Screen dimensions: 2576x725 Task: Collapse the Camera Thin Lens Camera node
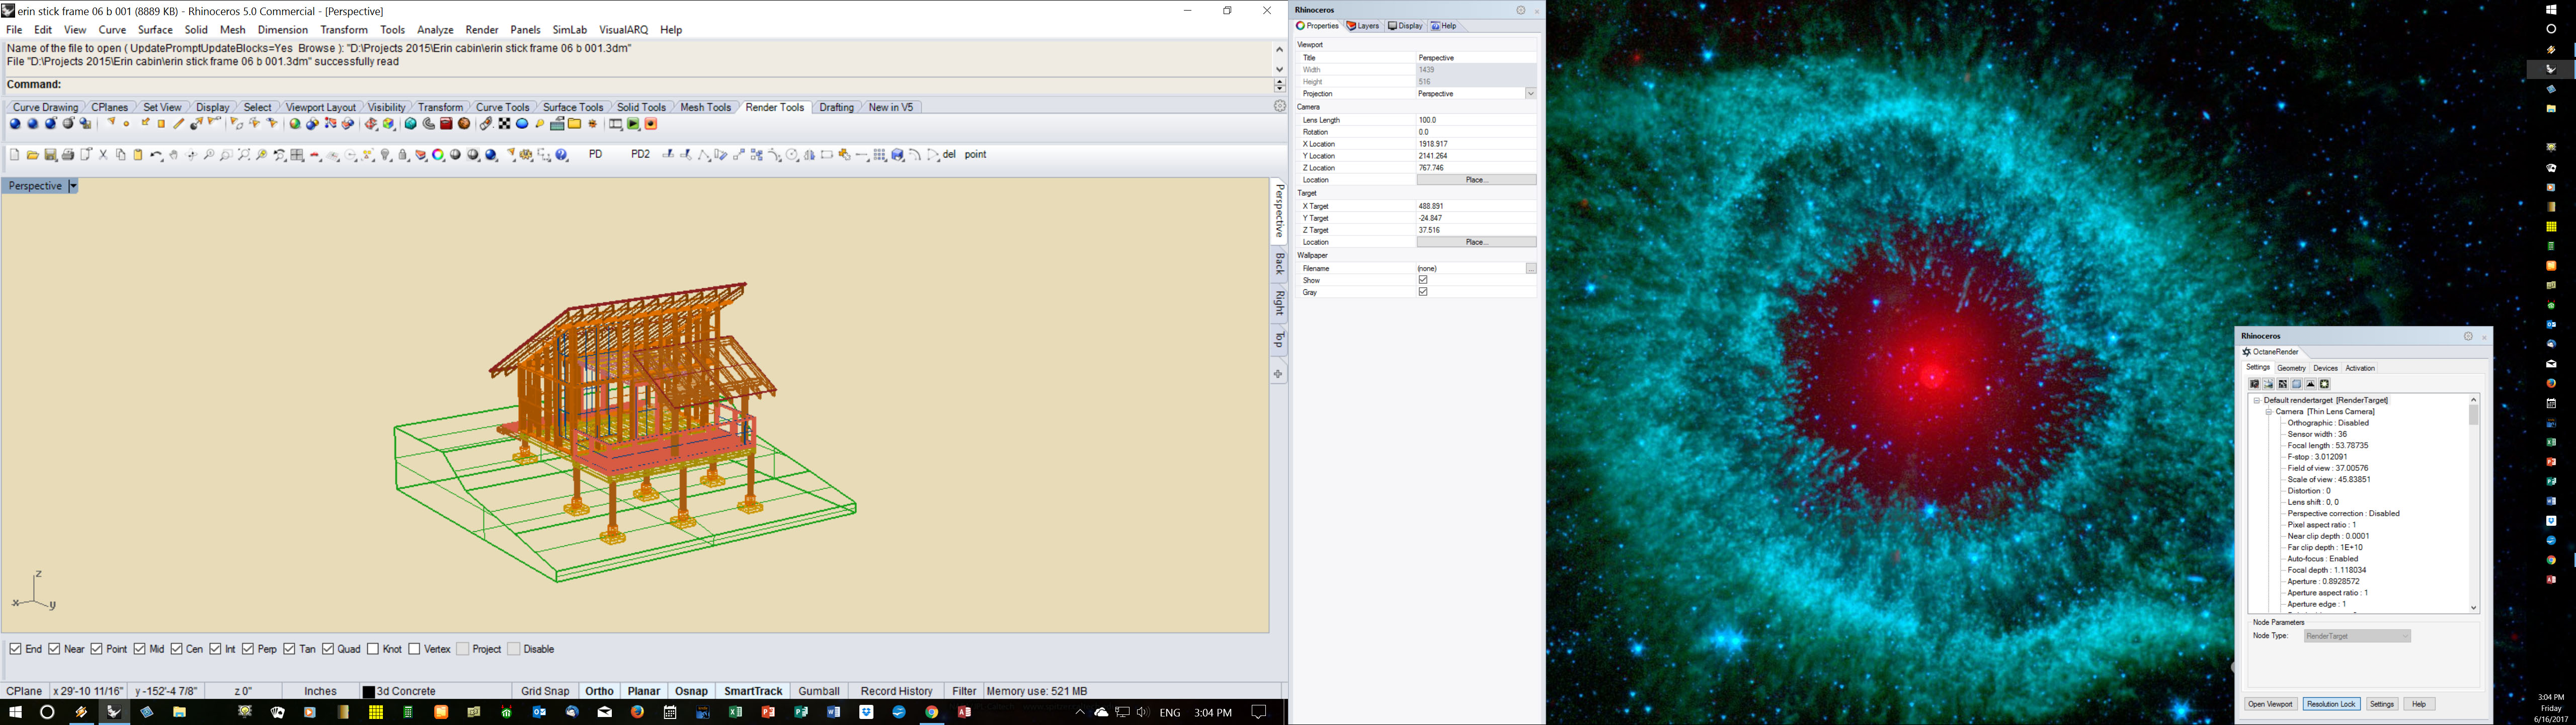tap(2269, 412)
